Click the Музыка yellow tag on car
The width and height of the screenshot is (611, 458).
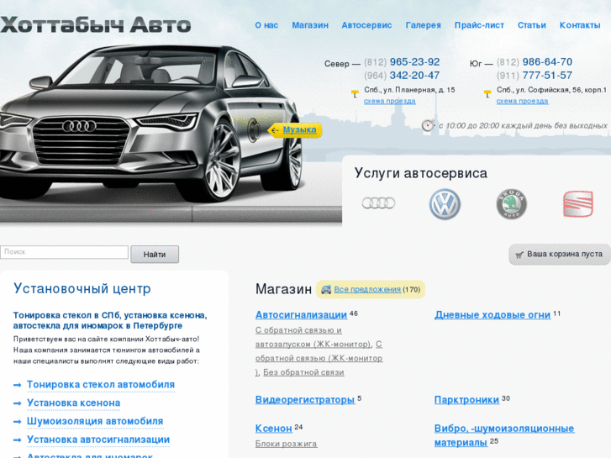coord(295,129)
